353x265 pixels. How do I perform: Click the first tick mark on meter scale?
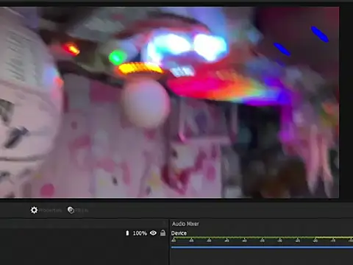[x=174, y=241]
